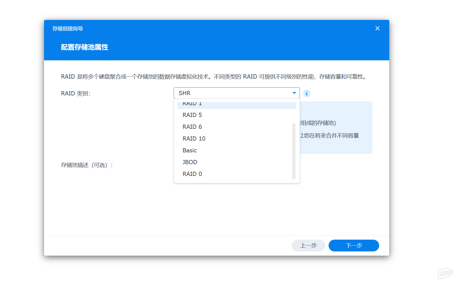The height and width of the screenshot is (282, 456).
Task: Click the dropdown list vertical scrollbar
Action: pyautogui.click(x=294, y=151)
